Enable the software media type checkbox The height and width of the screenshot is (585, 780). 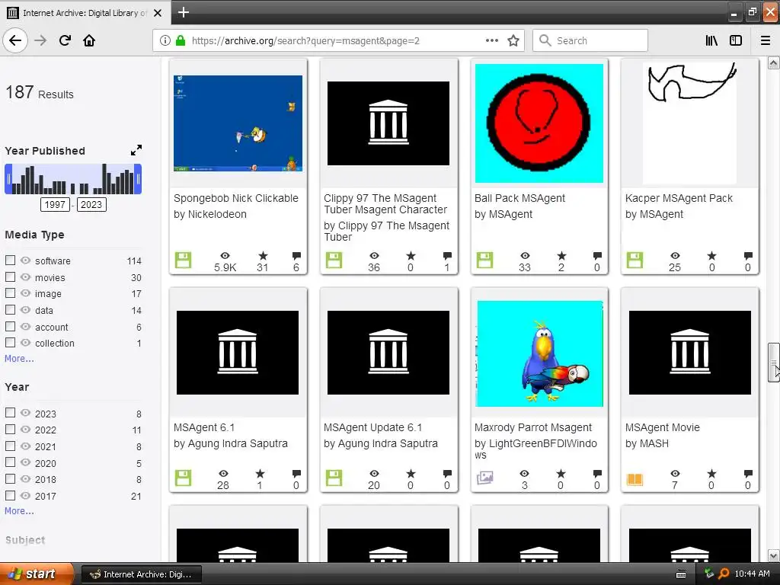(x=10, y=261)
